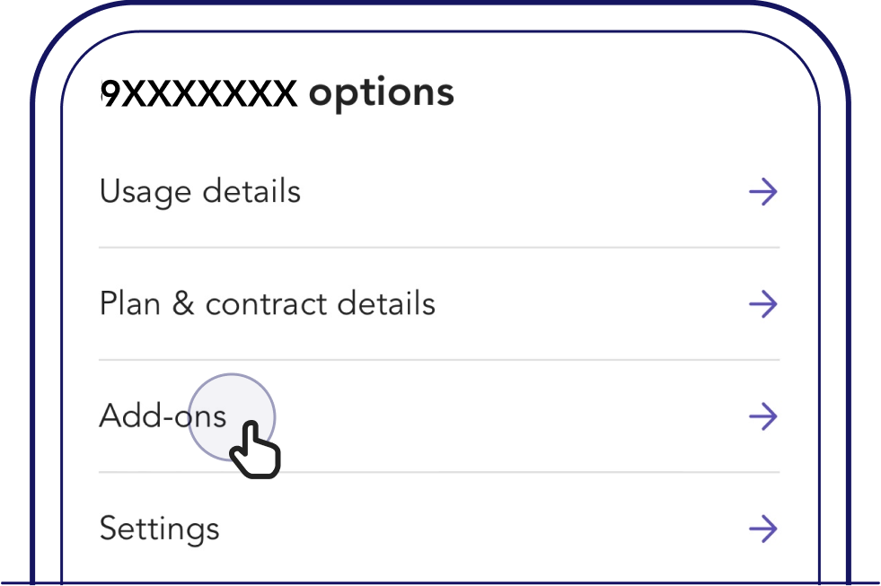Open the Usage details option
The image size is (881, 586).
coord(199,192)
